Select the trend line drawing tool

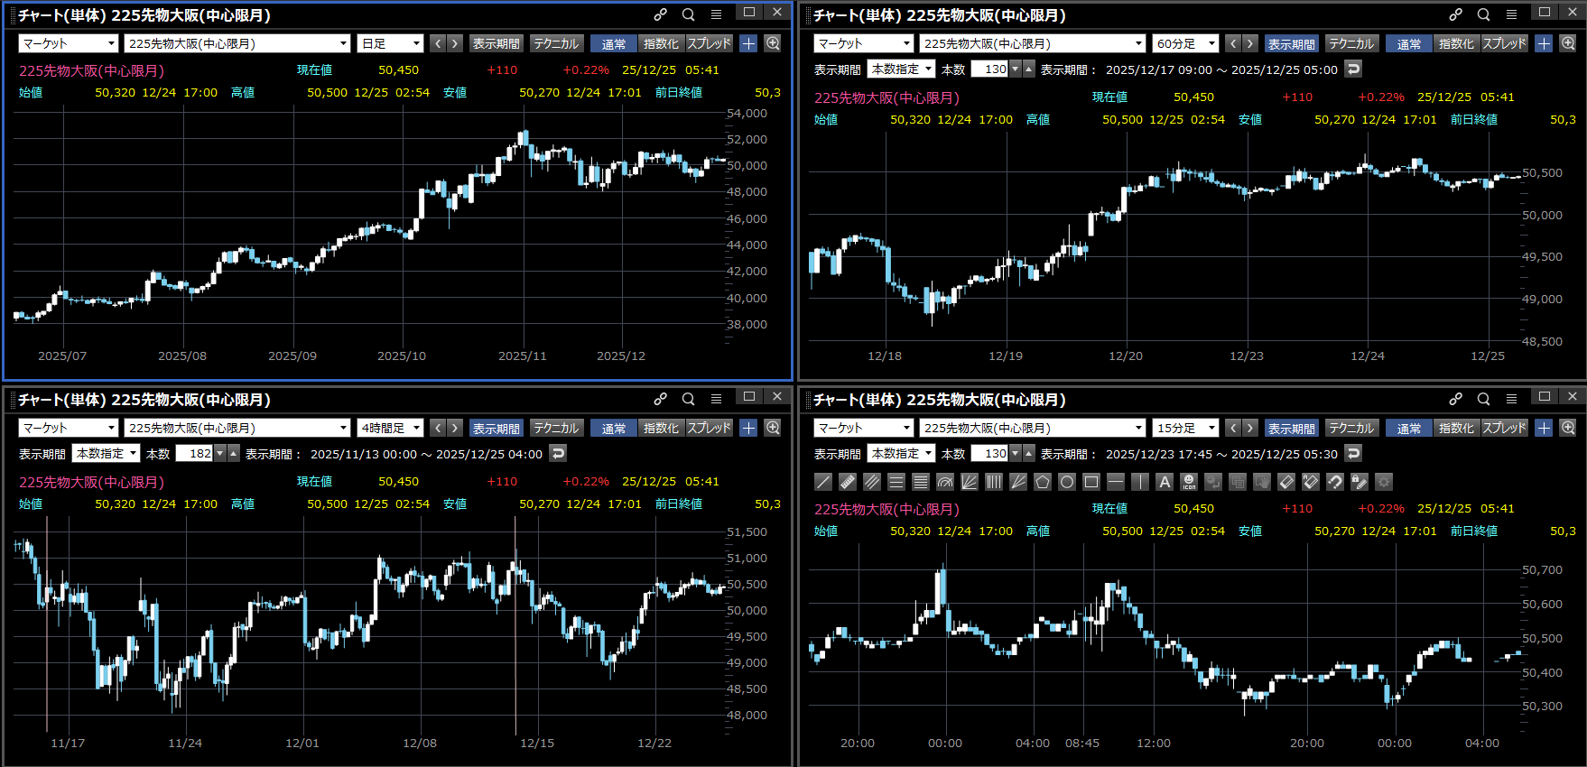tap(822, 482)
